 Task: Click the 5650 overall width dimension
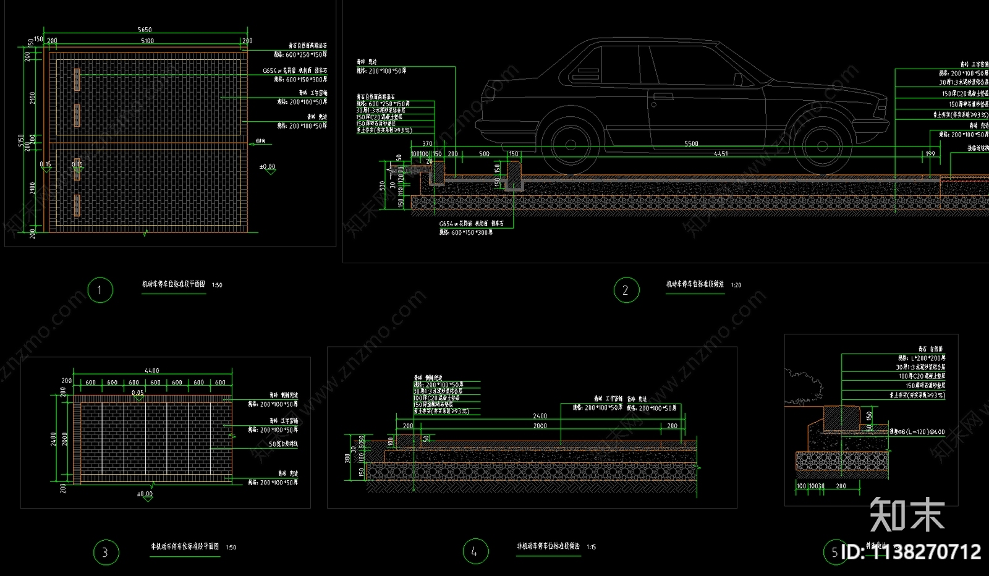[x=144, y=30]
